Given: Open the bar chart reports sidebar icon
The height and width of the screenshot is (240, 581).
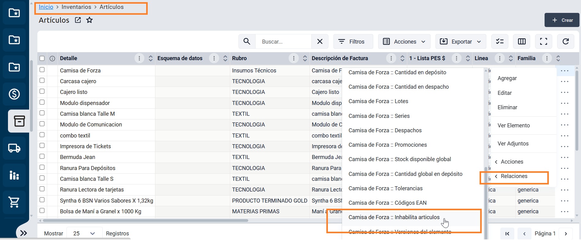Looking at the screenshot, I should click(14, 175).
